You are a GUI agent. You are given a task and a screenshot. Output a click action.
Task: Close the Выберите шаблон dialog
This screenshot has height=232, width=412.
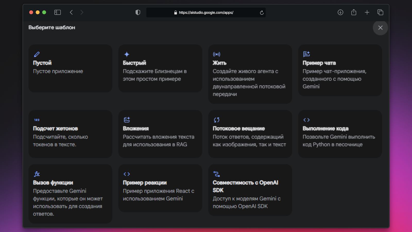click(x=380, y=28)
